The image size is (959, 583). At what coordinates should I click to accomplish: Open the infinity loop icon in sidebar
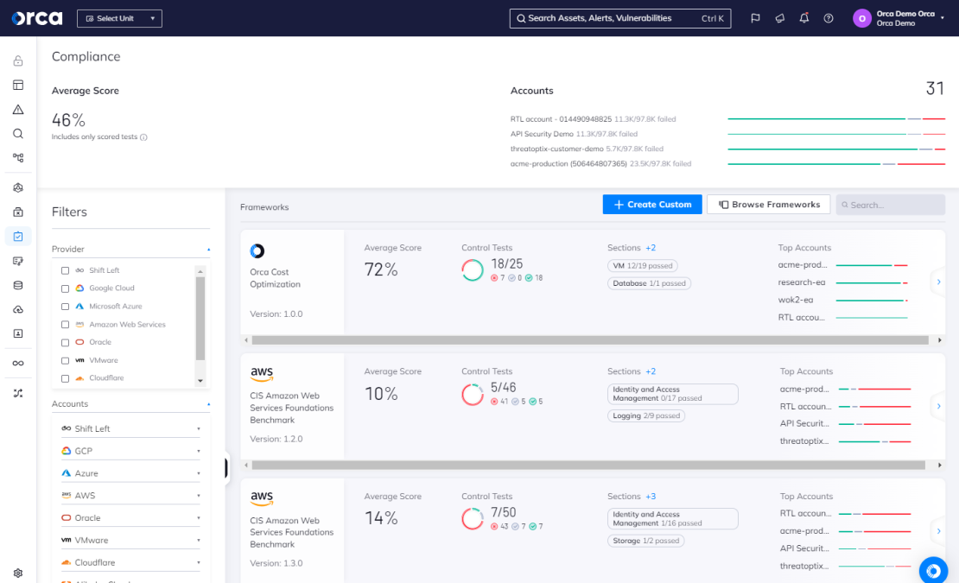(x=18, y=363)
